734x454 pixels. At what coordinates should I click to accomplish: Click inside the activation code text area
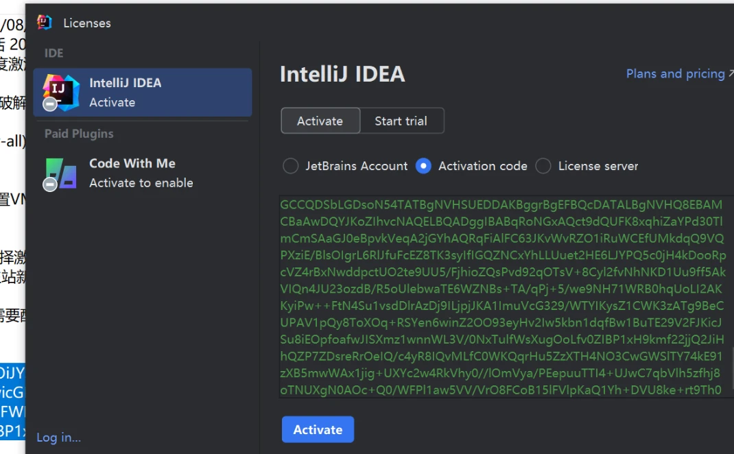(x=506, y=297)
